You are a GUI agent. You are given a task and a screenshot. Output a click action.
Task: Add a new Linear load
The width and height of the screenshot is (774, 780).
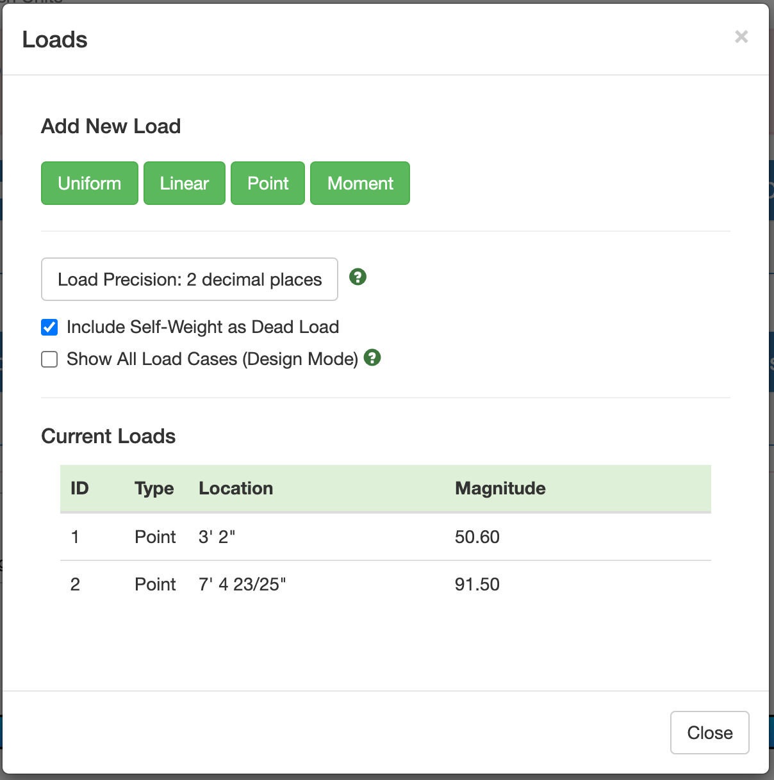(185, 183)
